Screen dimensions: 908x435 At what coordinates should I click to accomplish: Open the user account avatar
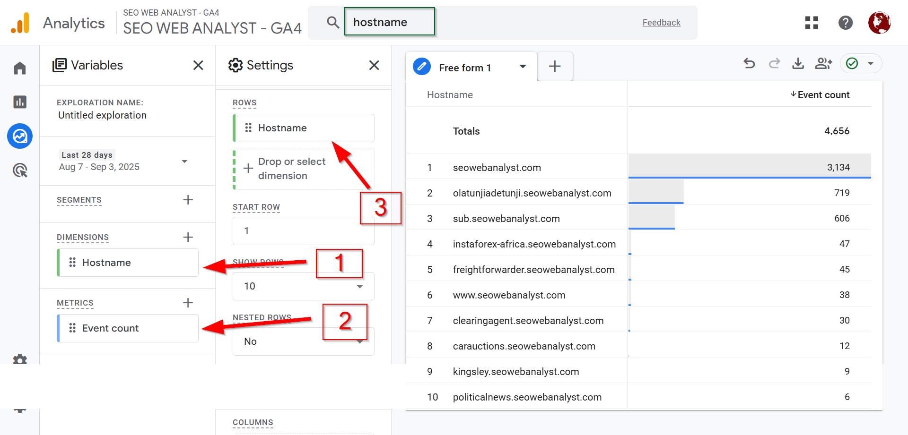(879, 23)
